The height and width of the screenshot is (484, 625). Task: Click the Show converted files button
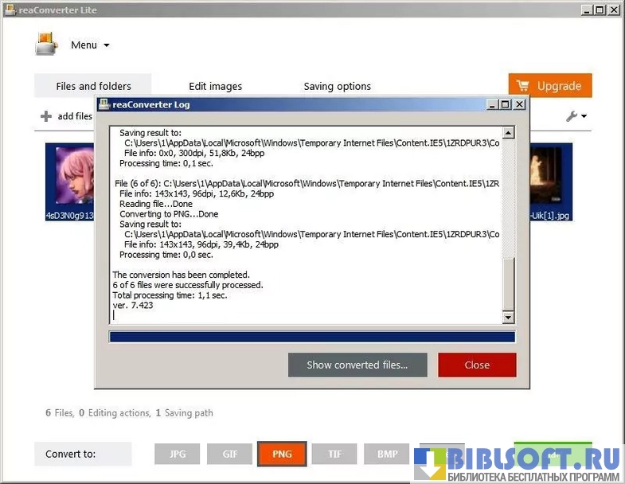[x=357, y=365]
